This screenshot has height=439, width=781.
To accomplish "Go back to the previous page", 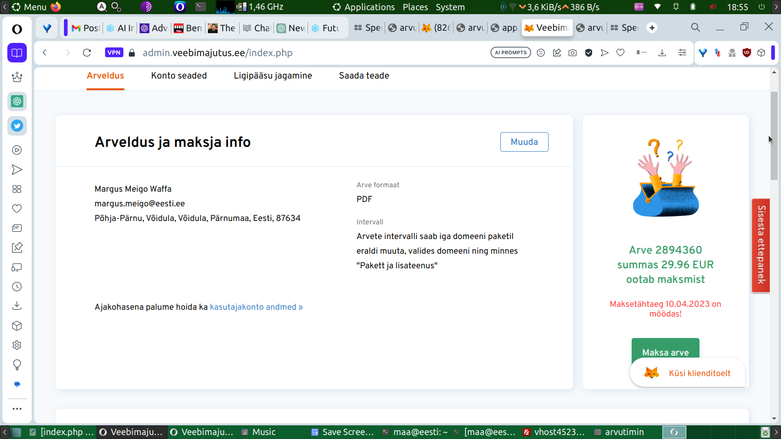I will click(44, 53).
